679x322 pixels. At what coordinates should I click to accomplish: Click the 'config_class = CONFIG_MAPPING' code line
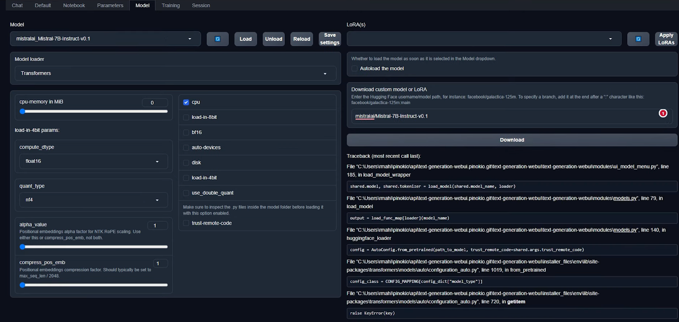coord(512,281)
